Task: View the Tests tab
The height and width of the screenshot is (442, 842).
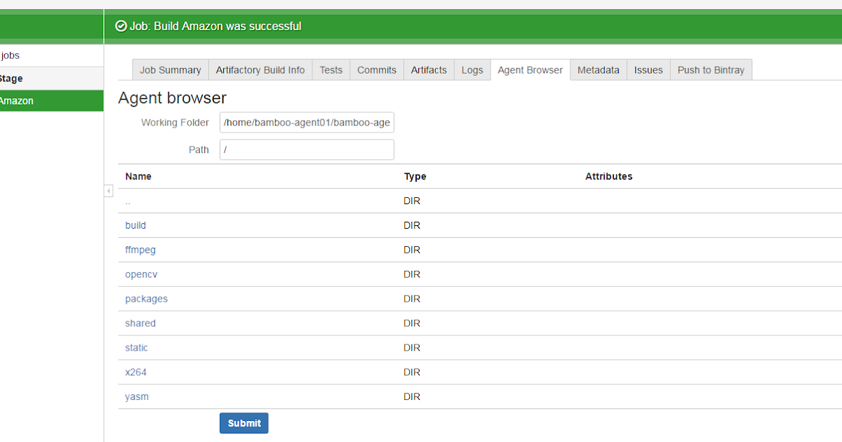Action: pos(330,69)
